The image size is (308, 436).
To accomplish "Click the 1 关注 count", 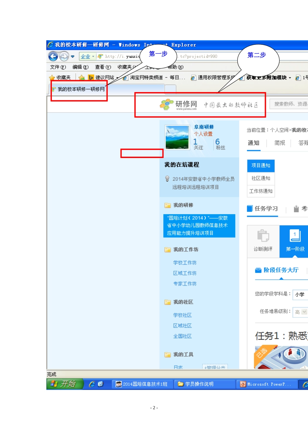I will pos(198,144).
